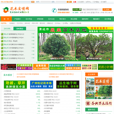
Task: Click the 供 icon beside 供应：黑金刚
Action: tap(2, 41)
